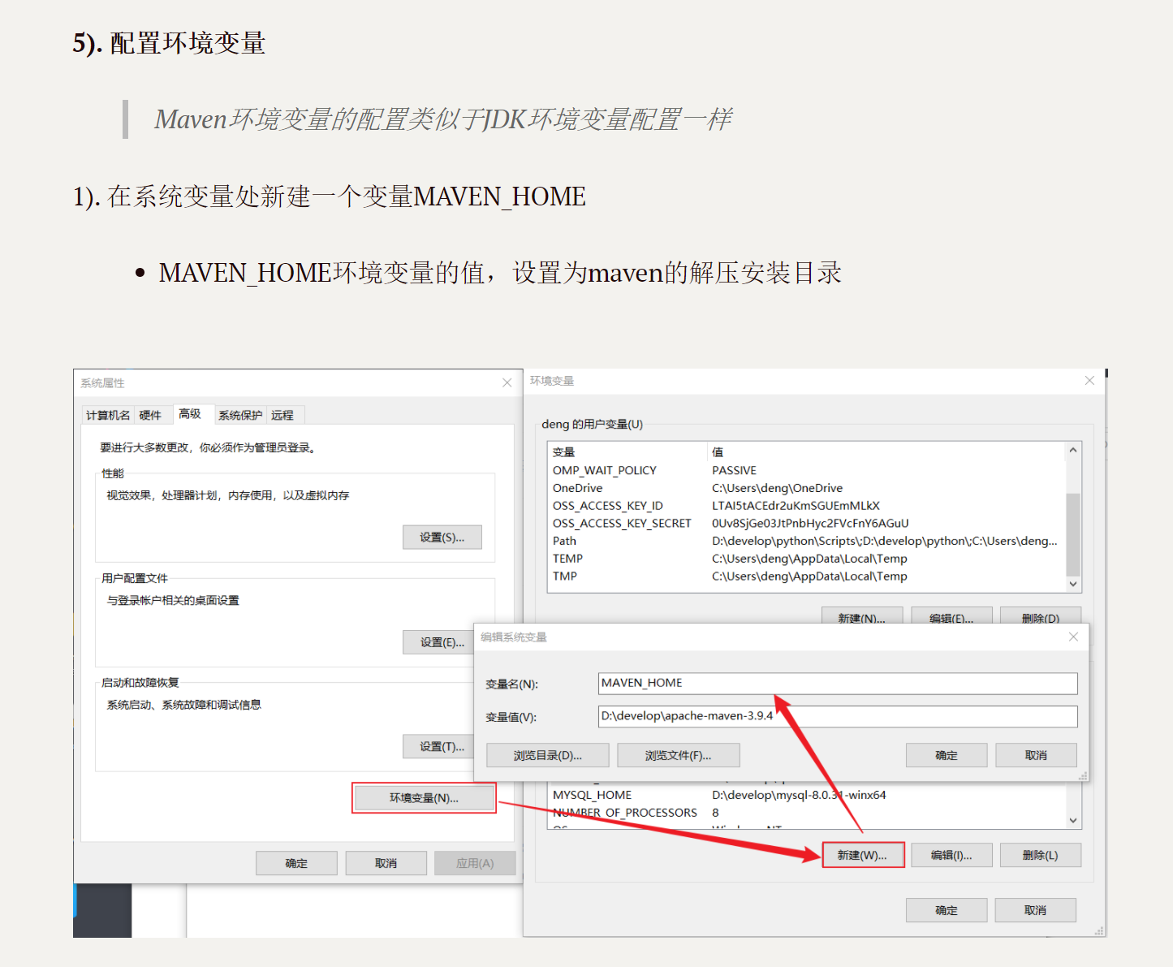Switch to the 远程 tab

point(282,415)
